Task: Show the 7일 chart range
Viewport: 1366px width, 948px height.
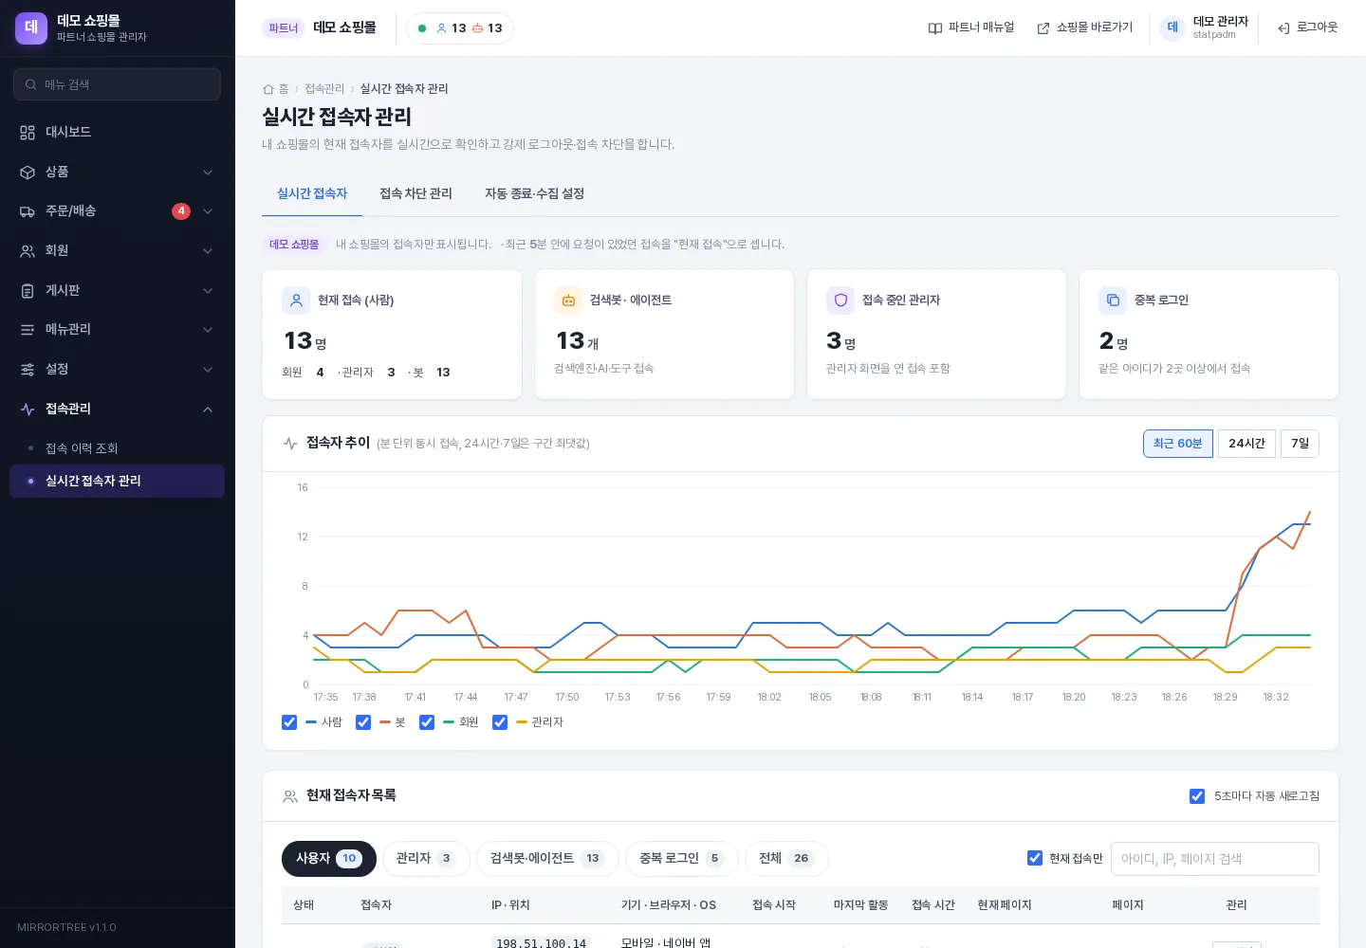Action: click(x=1300, y=444)
